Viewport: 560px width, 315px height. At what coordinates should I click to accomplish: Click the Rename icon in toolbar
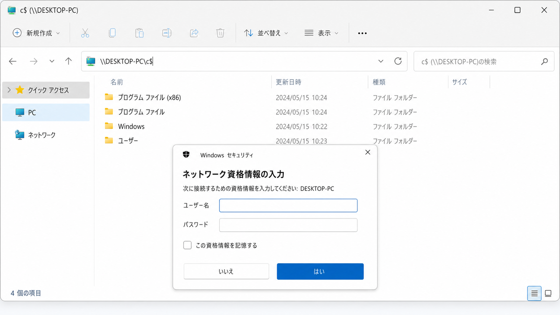coord(167,33)
